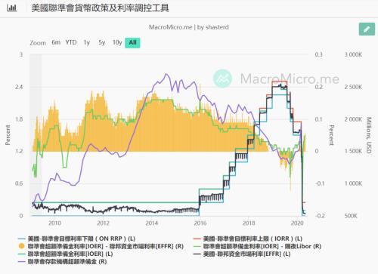The height and width of the screenshot is (274, 378).
Task: Switch zoom range to 5y
Action: 102,42
